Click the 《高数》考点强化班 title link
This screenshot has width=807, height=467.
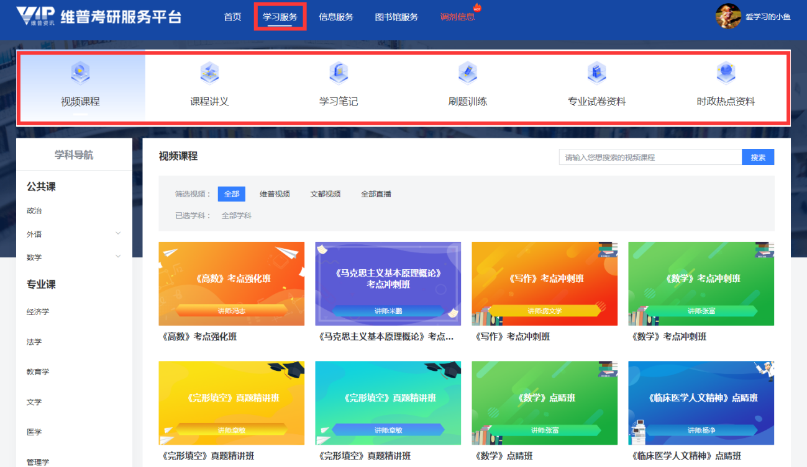pyautogui.click(x=198, y=337)
